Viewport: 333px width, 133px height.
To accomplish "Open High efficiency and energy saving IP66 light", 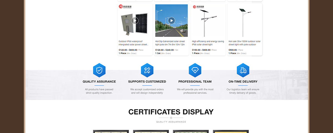I will [208, 43].
